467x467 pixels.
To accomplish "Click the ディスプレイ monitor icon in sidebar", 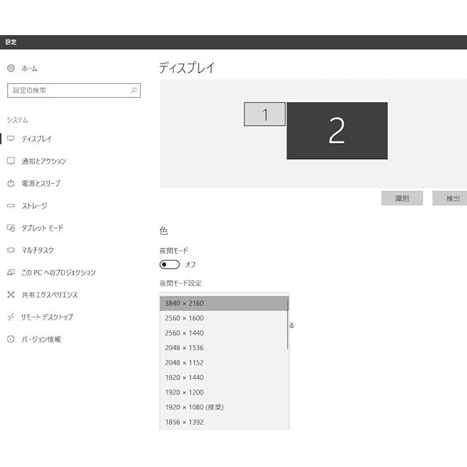I will tap(11, 139).
